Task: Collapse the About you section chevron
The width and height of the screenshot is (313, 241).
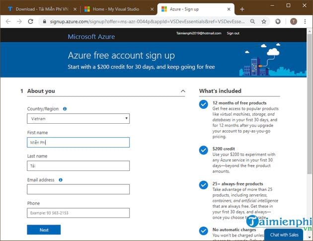Action: [183, 91]
